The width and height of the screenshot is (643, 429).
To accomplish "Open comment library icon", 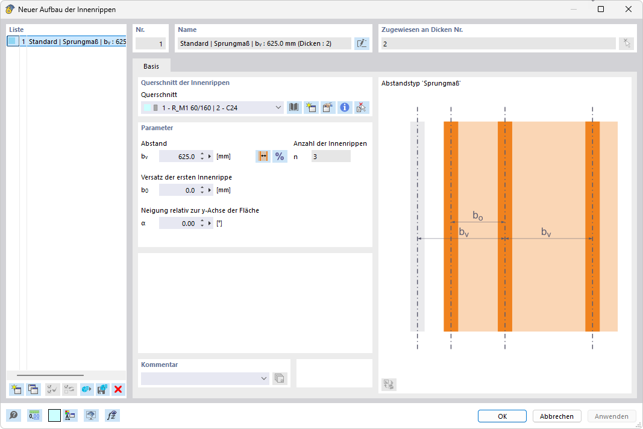I will coord(280,378).
